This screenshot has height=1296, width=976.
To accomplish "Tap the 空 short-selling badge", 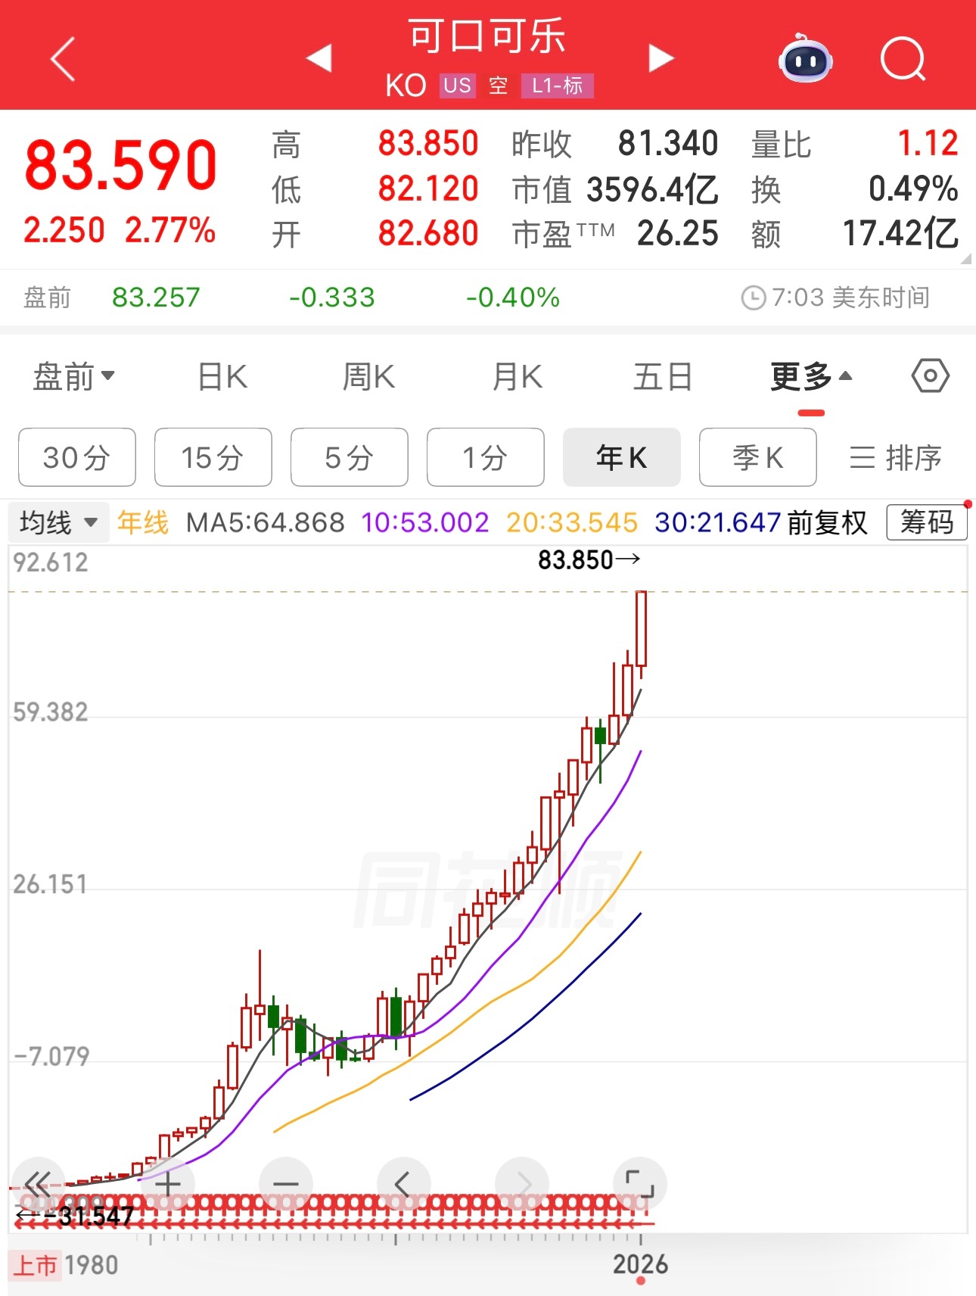I will pyautogui.click(x=498, y=86).
